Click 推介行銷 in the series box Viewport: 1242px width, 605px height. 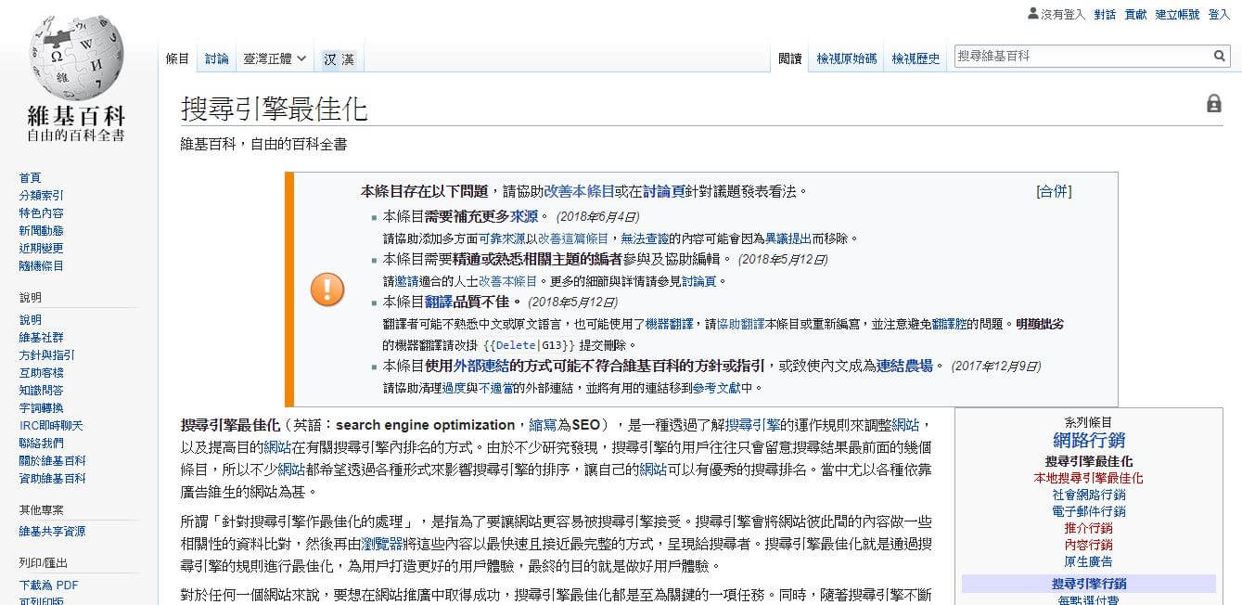point(1089,528)
